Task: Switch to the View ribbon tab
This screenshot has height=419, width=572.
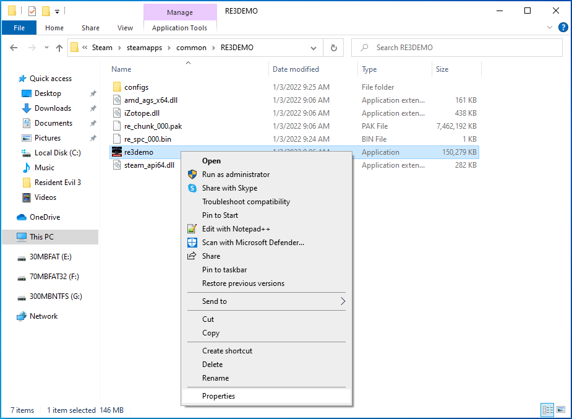Action: coord(125,28)
